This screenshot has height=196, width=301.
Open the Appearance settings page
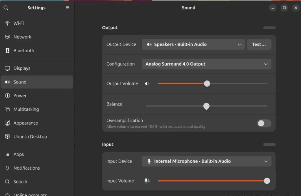tap(37, 123)
